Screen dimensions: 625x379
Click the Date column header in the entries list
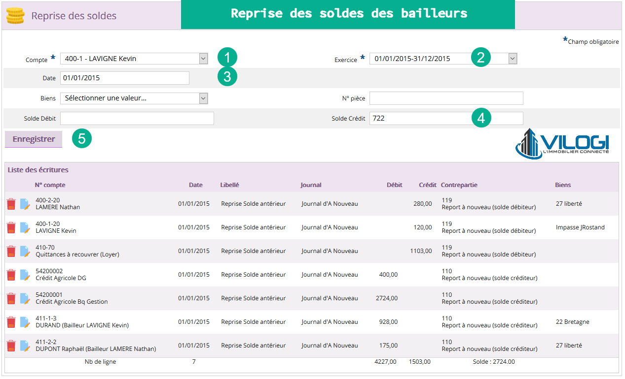[x=196, y=185]
